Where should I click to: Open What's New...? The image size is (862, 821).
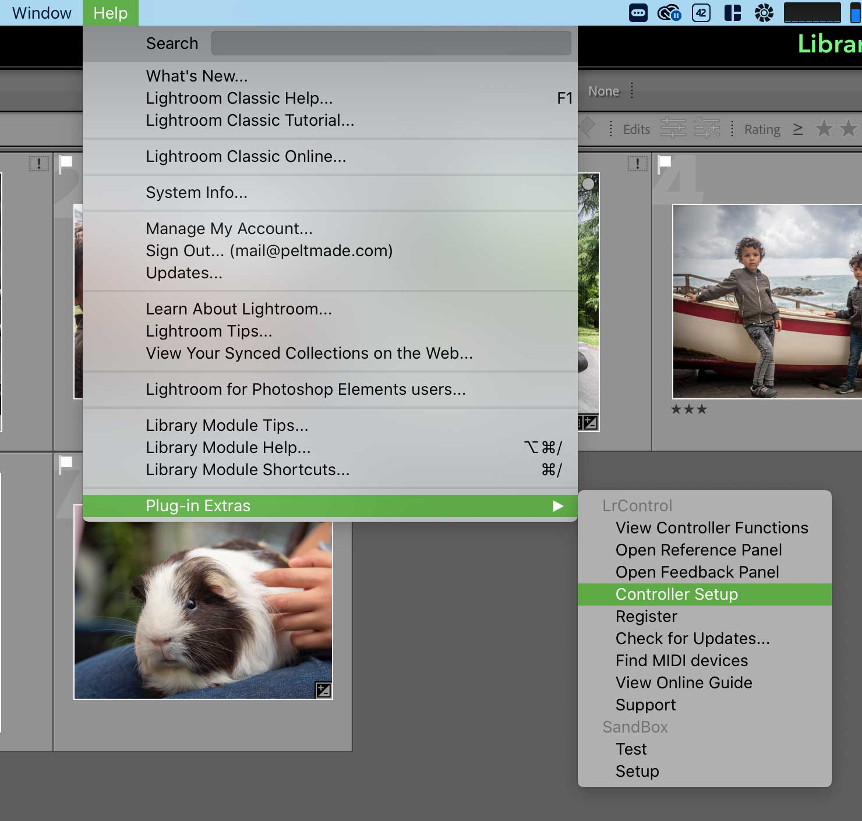tap(330, 76)
